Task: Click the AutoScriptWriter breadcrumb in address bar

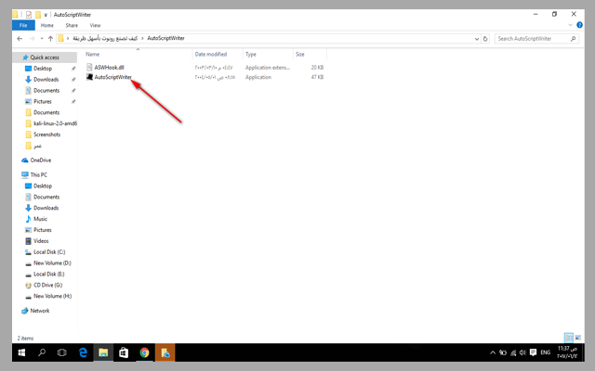Action: [x=165, y=38]
